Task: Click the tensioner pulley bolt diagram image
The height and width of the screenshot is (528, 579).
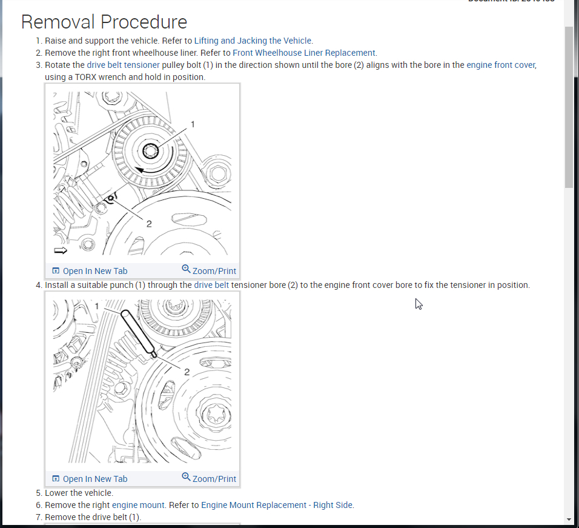Action: point(142,173)
